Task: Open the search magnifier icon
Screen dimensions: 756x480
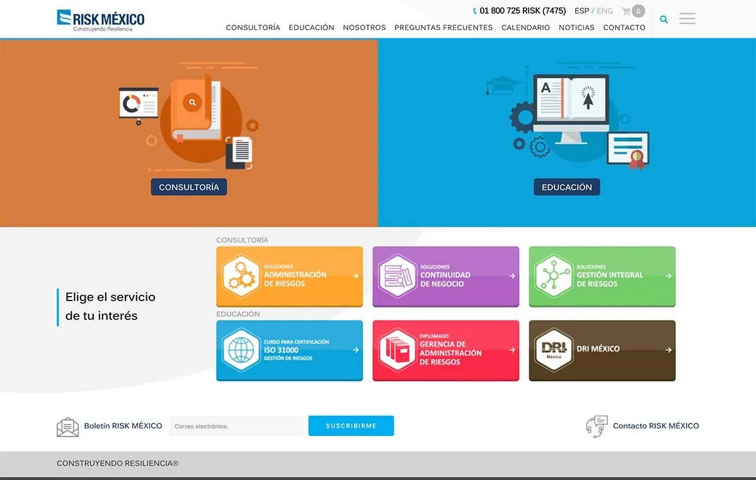Action: pyautogui.click(x=663, y=20)
